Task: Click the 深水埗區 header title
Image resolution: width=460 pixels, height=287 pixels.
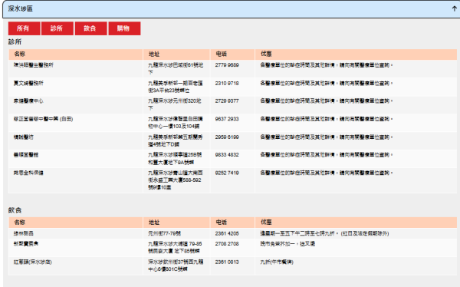Action: click(x=20, y=8)
